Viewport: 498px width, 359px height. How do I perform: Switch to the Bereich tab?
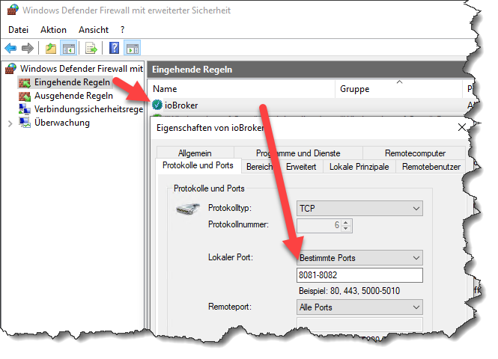[259, 167]
